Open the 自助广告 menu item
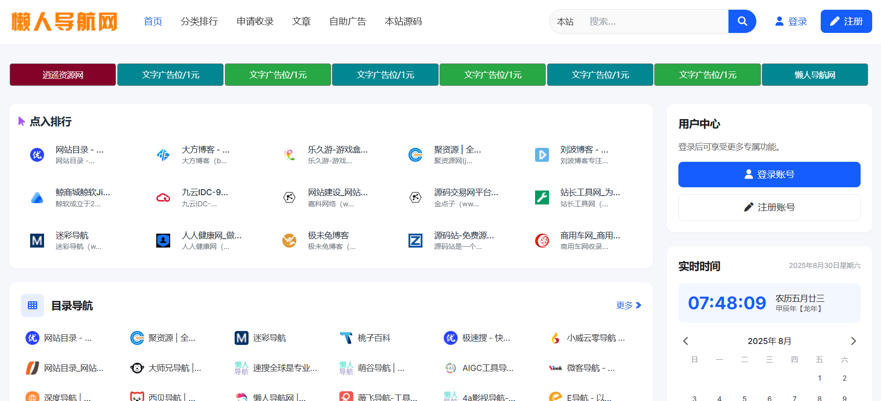 pos(348,21)
